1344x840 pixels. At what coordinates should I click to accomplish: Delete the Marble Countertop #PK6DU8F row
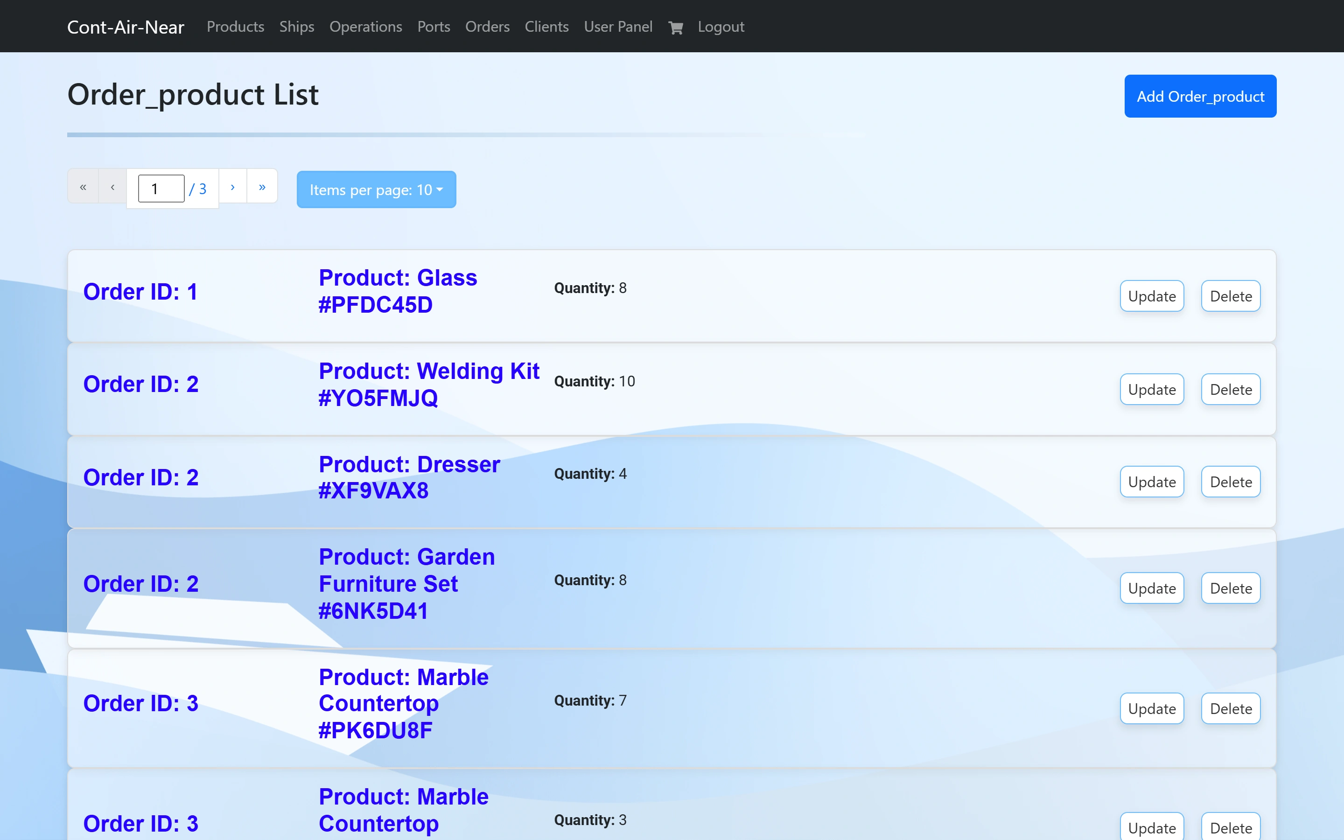tap(1231, 709)
